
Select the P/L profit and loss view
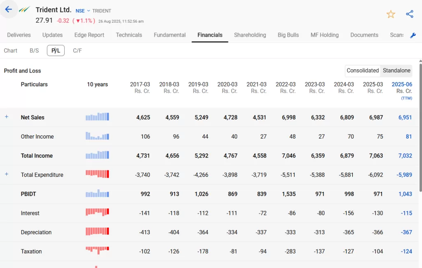(x=56, y=51)
